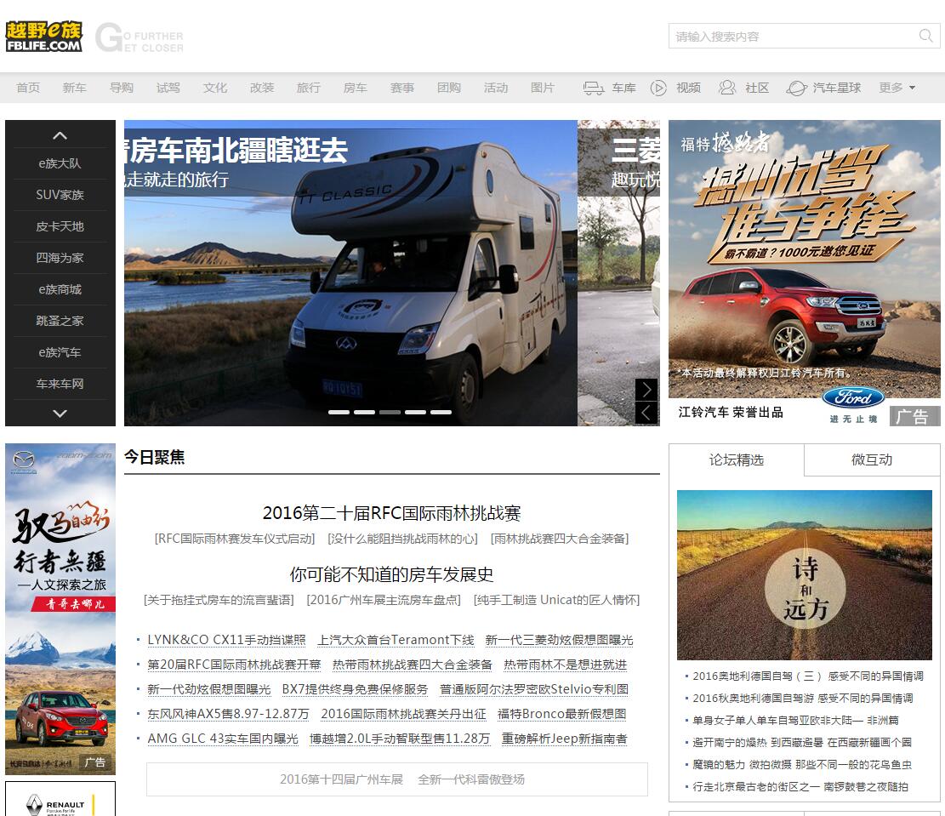Expand the 更多 dropdown menu
The height and width of the screenshot is (816, 945).
(x=897, y=88)
